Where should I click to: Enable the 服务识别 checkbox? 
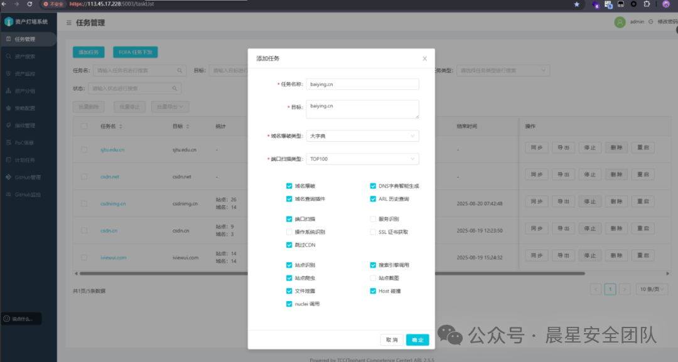[373, 219]
